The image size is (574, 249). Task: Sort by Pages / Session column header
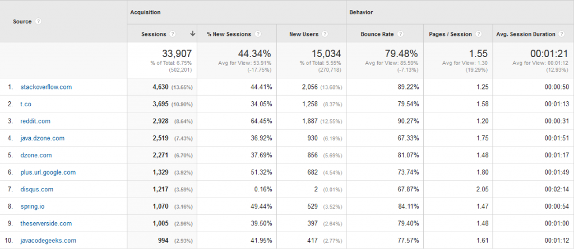[450, 34]
